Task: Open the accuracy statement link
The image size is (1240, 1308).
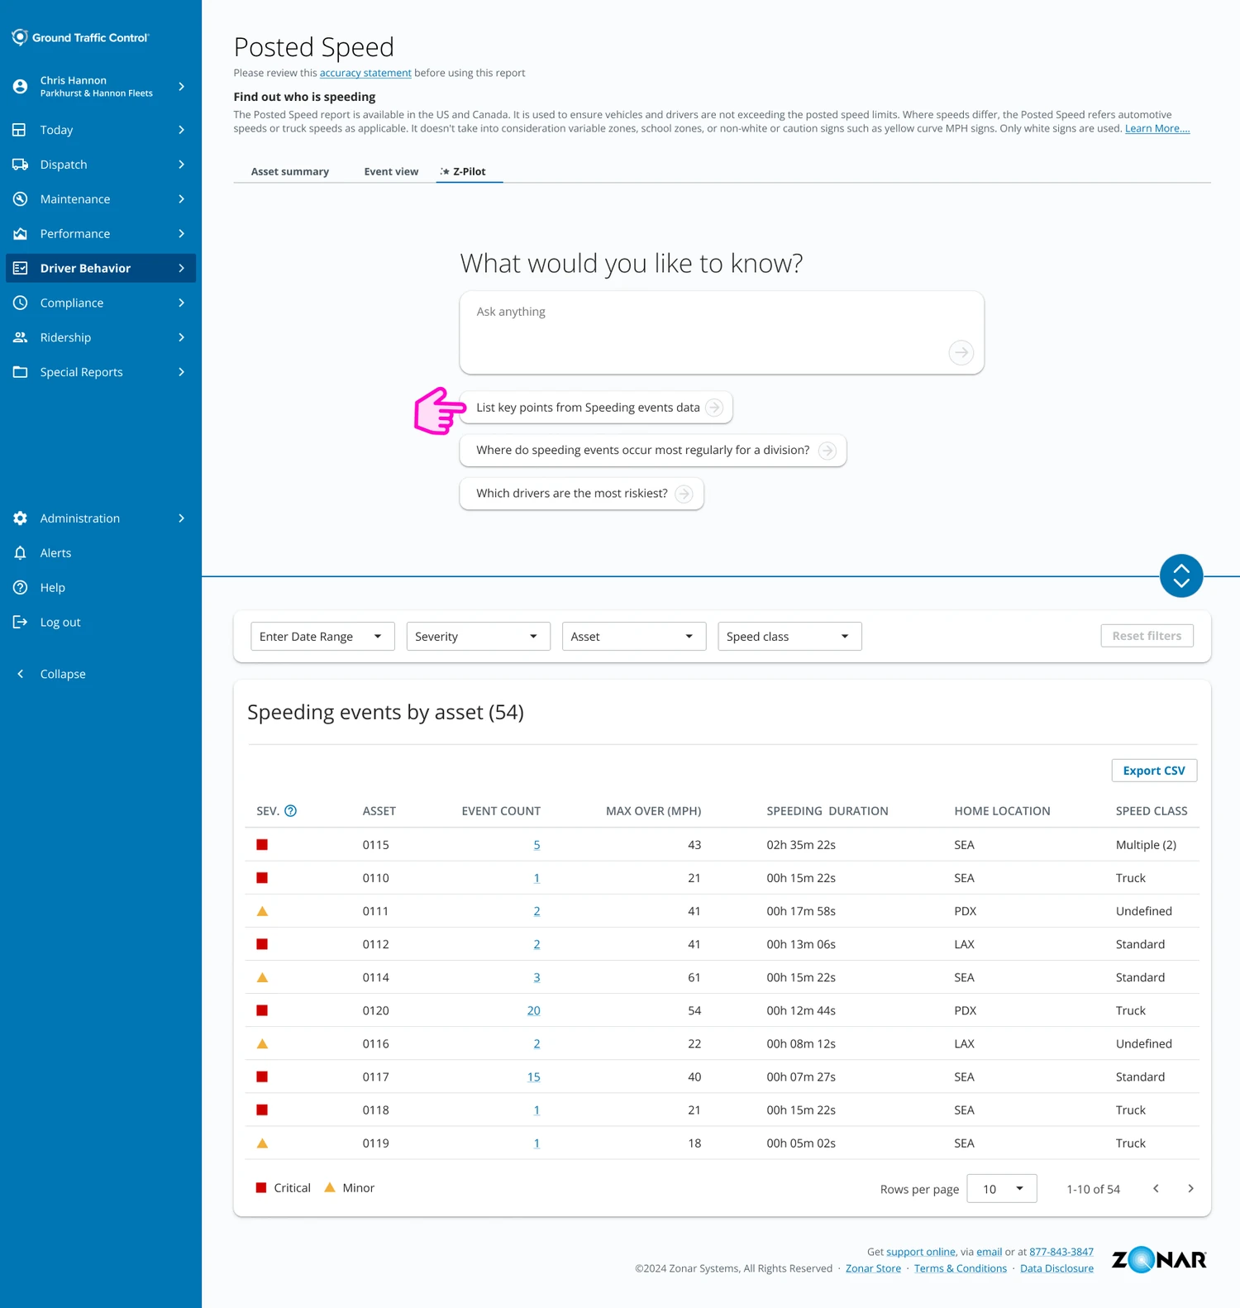Action: pyautogui.click(x=365, y=73)
